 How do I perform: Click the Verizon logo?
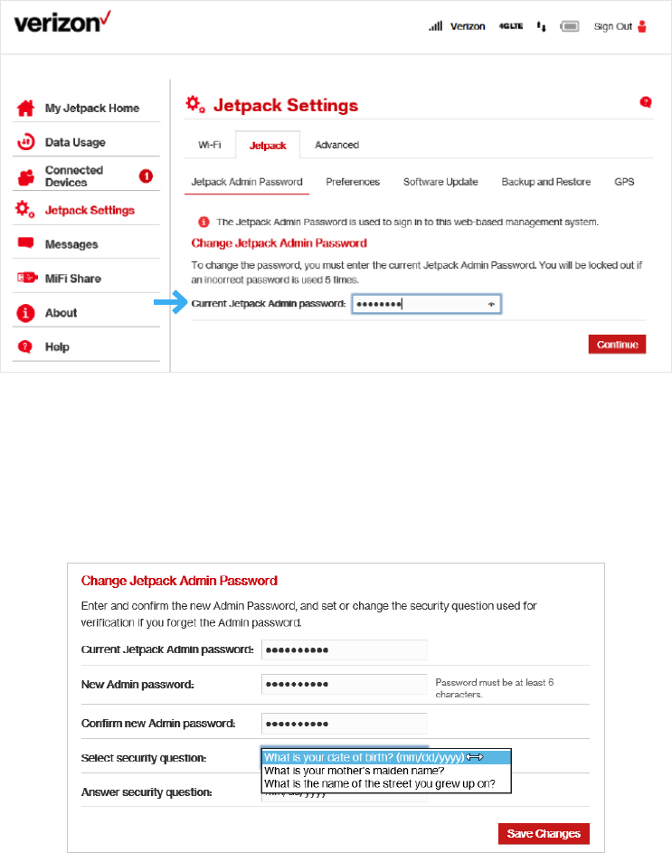(x=62, y=22)
